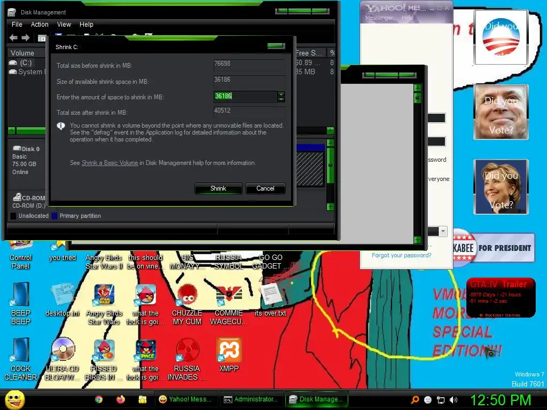
Task: Open the network tray icon
Action: pyautogui.click(x=441, y=400)
